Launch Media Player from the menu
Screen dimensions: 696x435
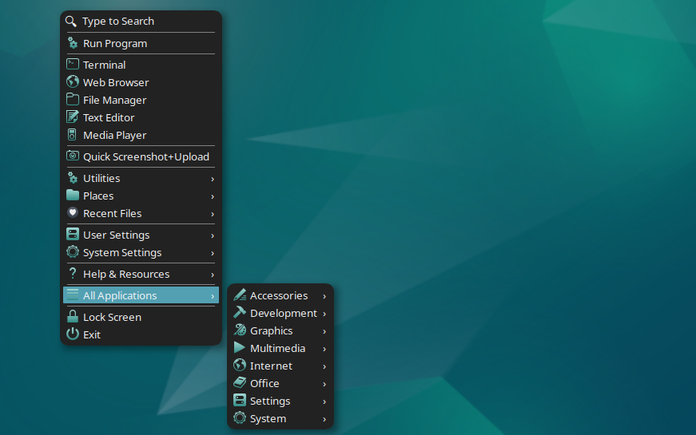[141, 135]
